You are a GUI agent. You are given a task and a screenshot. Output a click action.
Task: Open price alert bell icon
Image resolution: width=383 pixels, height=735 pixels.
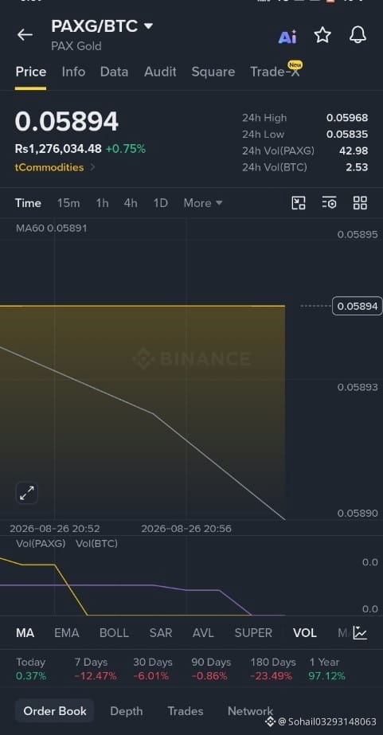tap(358, 35)
